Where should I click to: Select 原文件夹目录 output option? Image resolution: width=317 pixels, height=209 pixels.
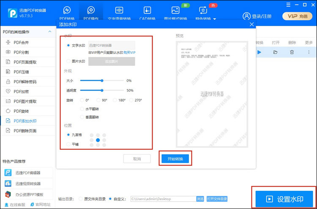coord(81,199)
